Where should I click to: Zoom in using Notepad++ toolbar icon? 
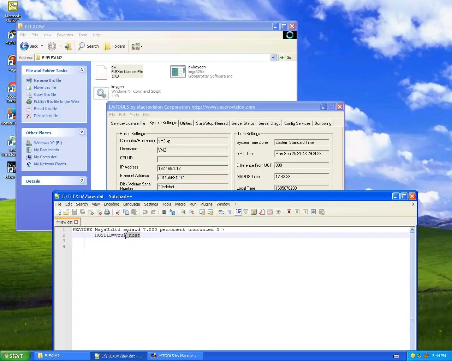(x=183, y=212)
